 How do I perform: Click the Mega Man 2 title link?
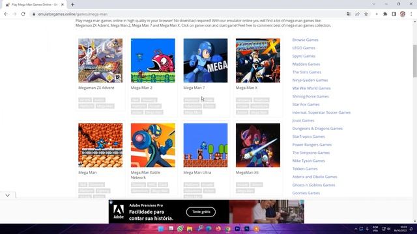[141, 88]
